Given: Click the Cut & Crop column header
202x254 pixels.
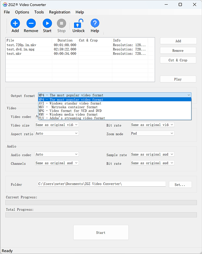Looking at the screenshot, I should [95, 40].
